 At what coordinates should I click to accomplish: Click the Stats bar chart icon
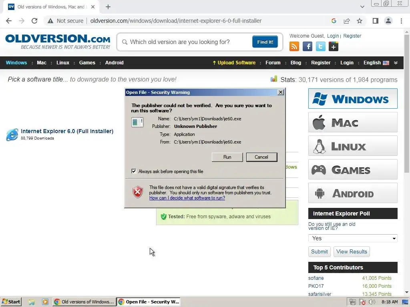point(274,79)
